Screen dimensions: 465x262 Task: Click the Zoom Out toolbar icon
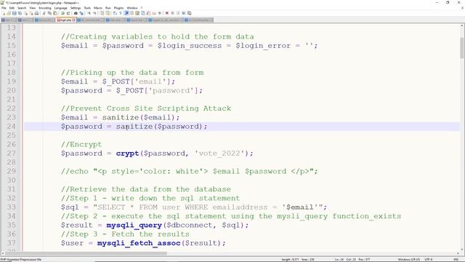pyautogui.click(x=95, y=13)
